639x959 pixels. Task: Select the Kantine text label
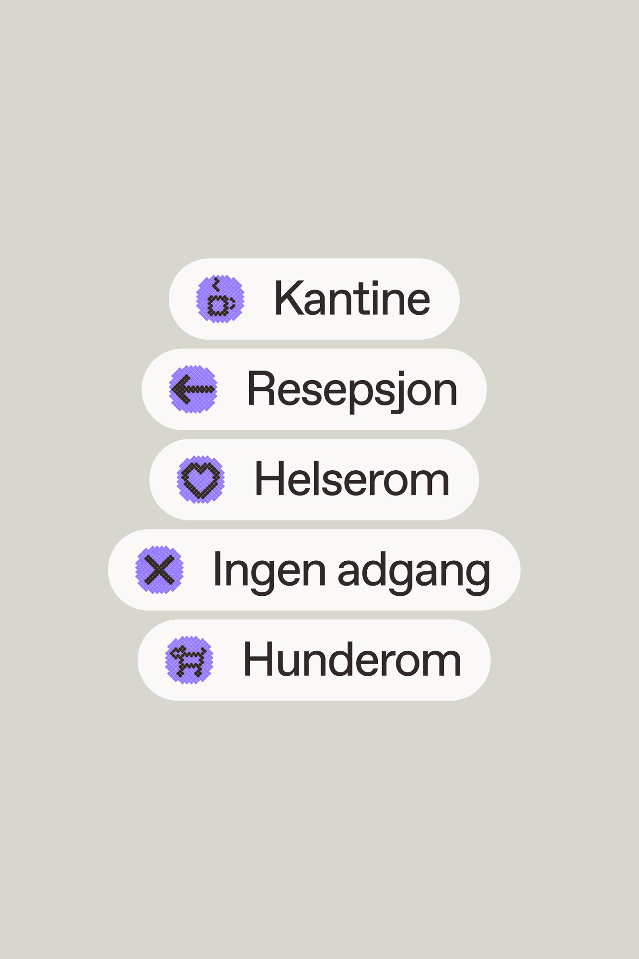352,299
